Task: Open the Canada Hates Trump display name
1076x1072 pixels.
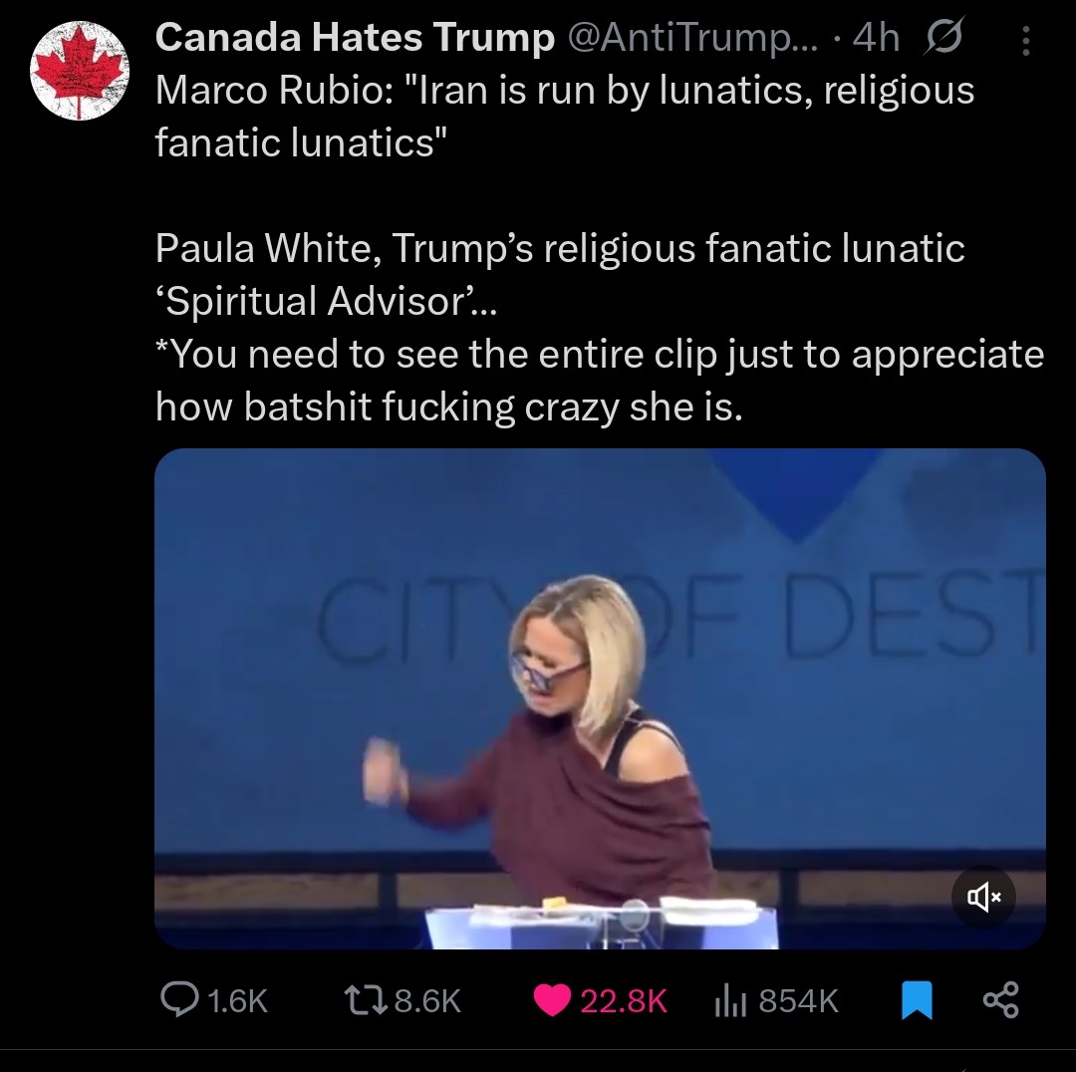Action: pyautogui.click(x=355, y=37)
